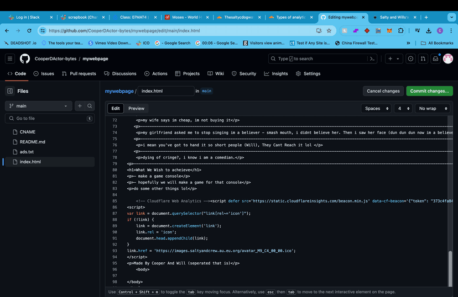Viewport: 458px width, 297px height.
Task: Search files icon in sidebar
Action: (90, 106)
